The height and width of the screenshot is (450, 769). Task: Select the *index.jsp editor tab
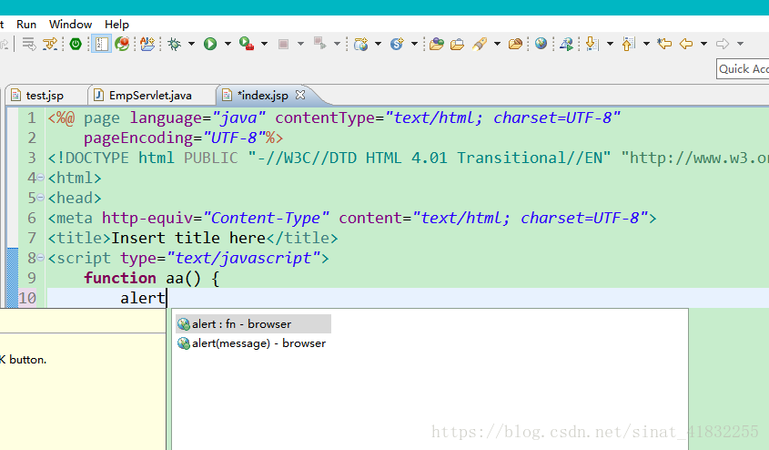tap(262, 96)
